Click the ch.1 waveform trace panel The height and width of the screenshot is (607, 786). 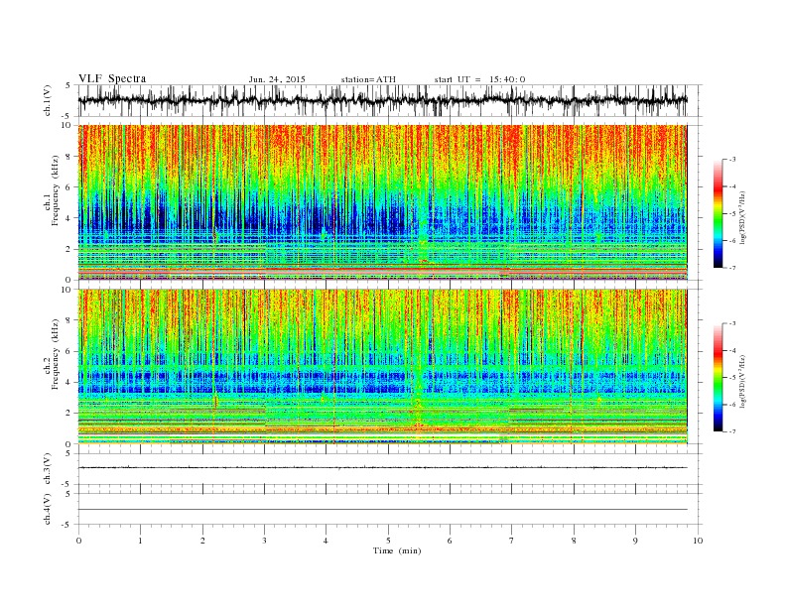click(x=390, y=100)
